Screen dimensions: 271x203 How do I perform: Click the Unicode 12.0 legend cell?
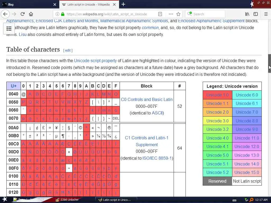(x=247, y=146)
